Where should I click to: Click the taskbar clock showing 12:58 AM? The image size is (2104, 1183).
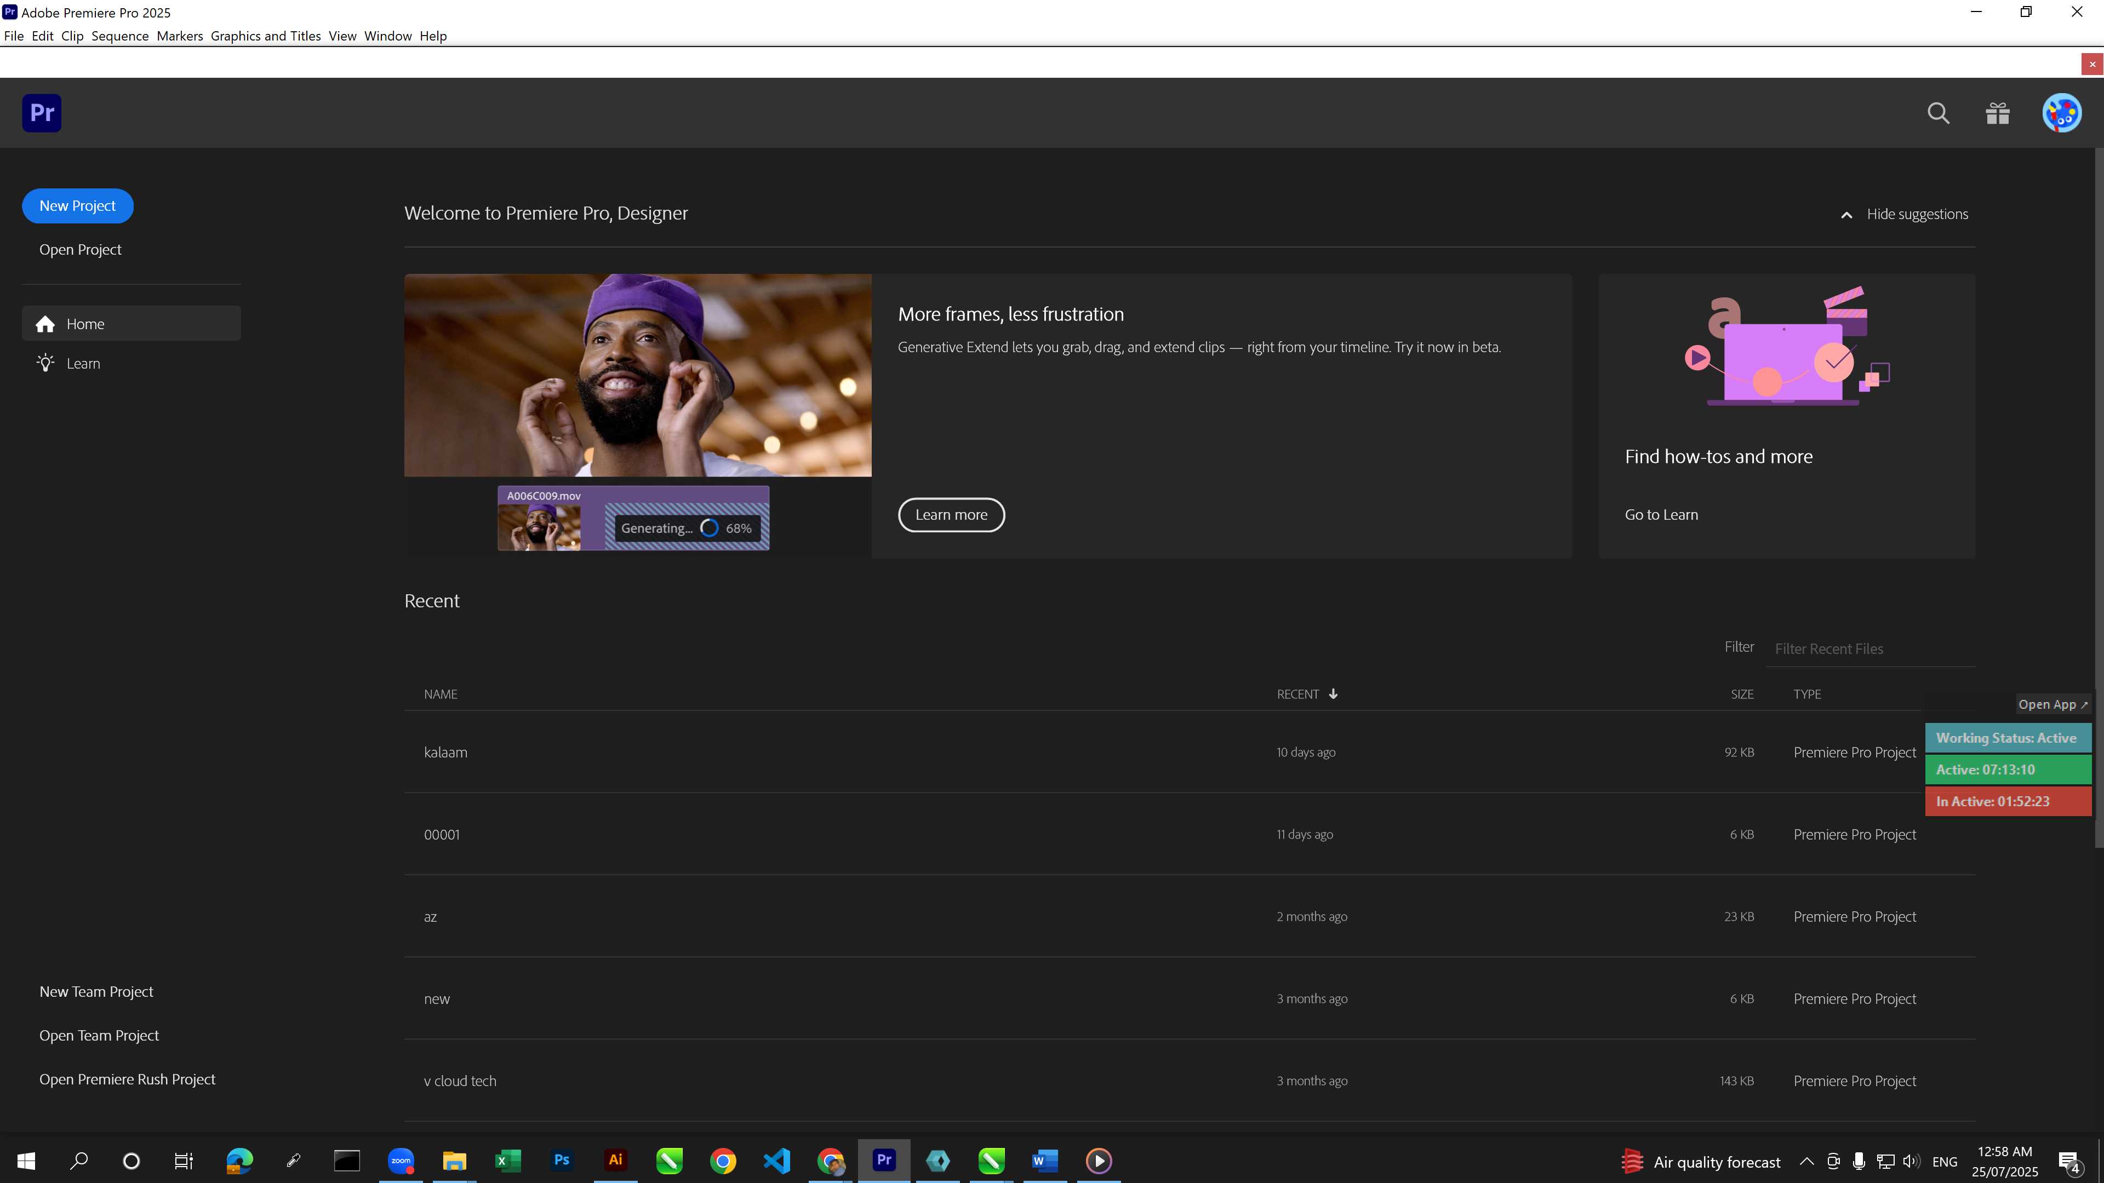point(2004,1161)
